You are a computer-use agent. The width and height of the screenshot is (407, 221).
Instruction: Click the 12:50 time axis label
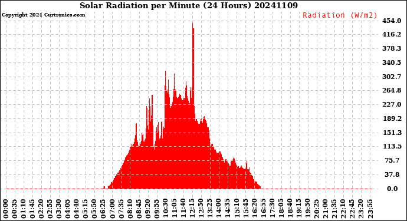[x=201, y=209]
